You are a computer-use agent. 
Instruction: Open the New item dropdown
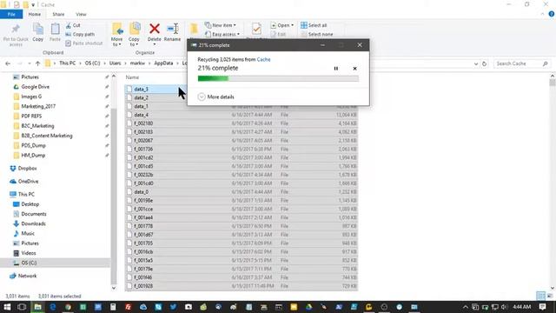(221, 25)
